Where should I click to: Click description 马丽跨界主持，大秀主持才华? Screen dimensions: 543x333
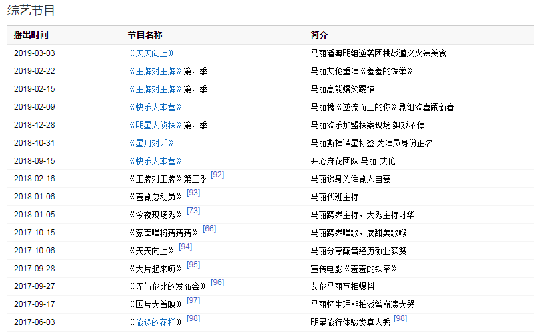(x=362, y=215)
